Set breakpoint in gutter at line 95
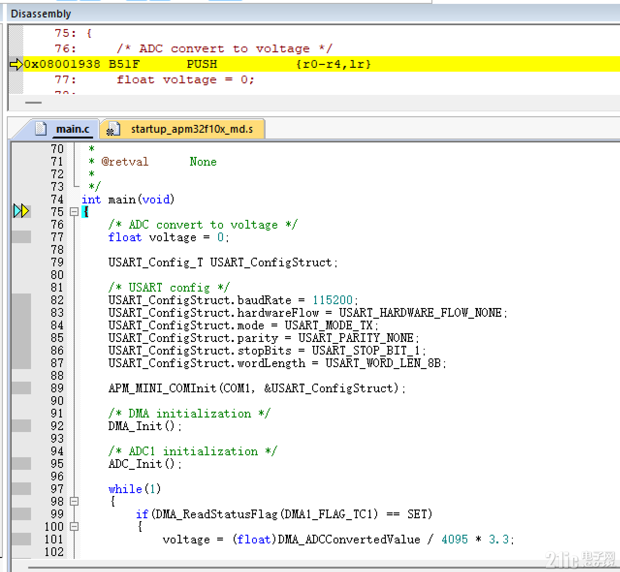Image resolution: width=620 pixels, height=572 pixels. coord(21,464)
